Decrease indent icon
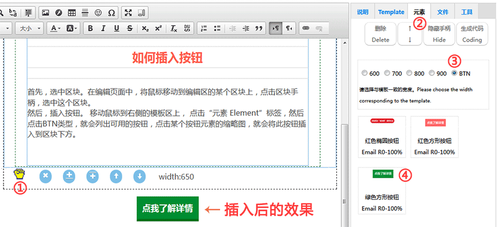 tap(233, 28)
